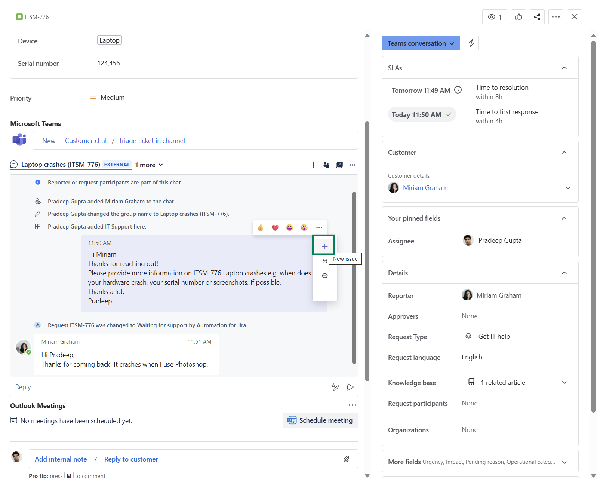Screen dimensions: 597x478
Task: Toggle the watch issue eye button
Action: click(494, 17)
